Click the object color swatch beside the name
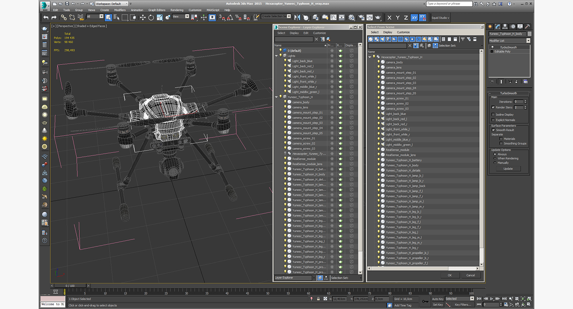573x309 pixels. 529,34
